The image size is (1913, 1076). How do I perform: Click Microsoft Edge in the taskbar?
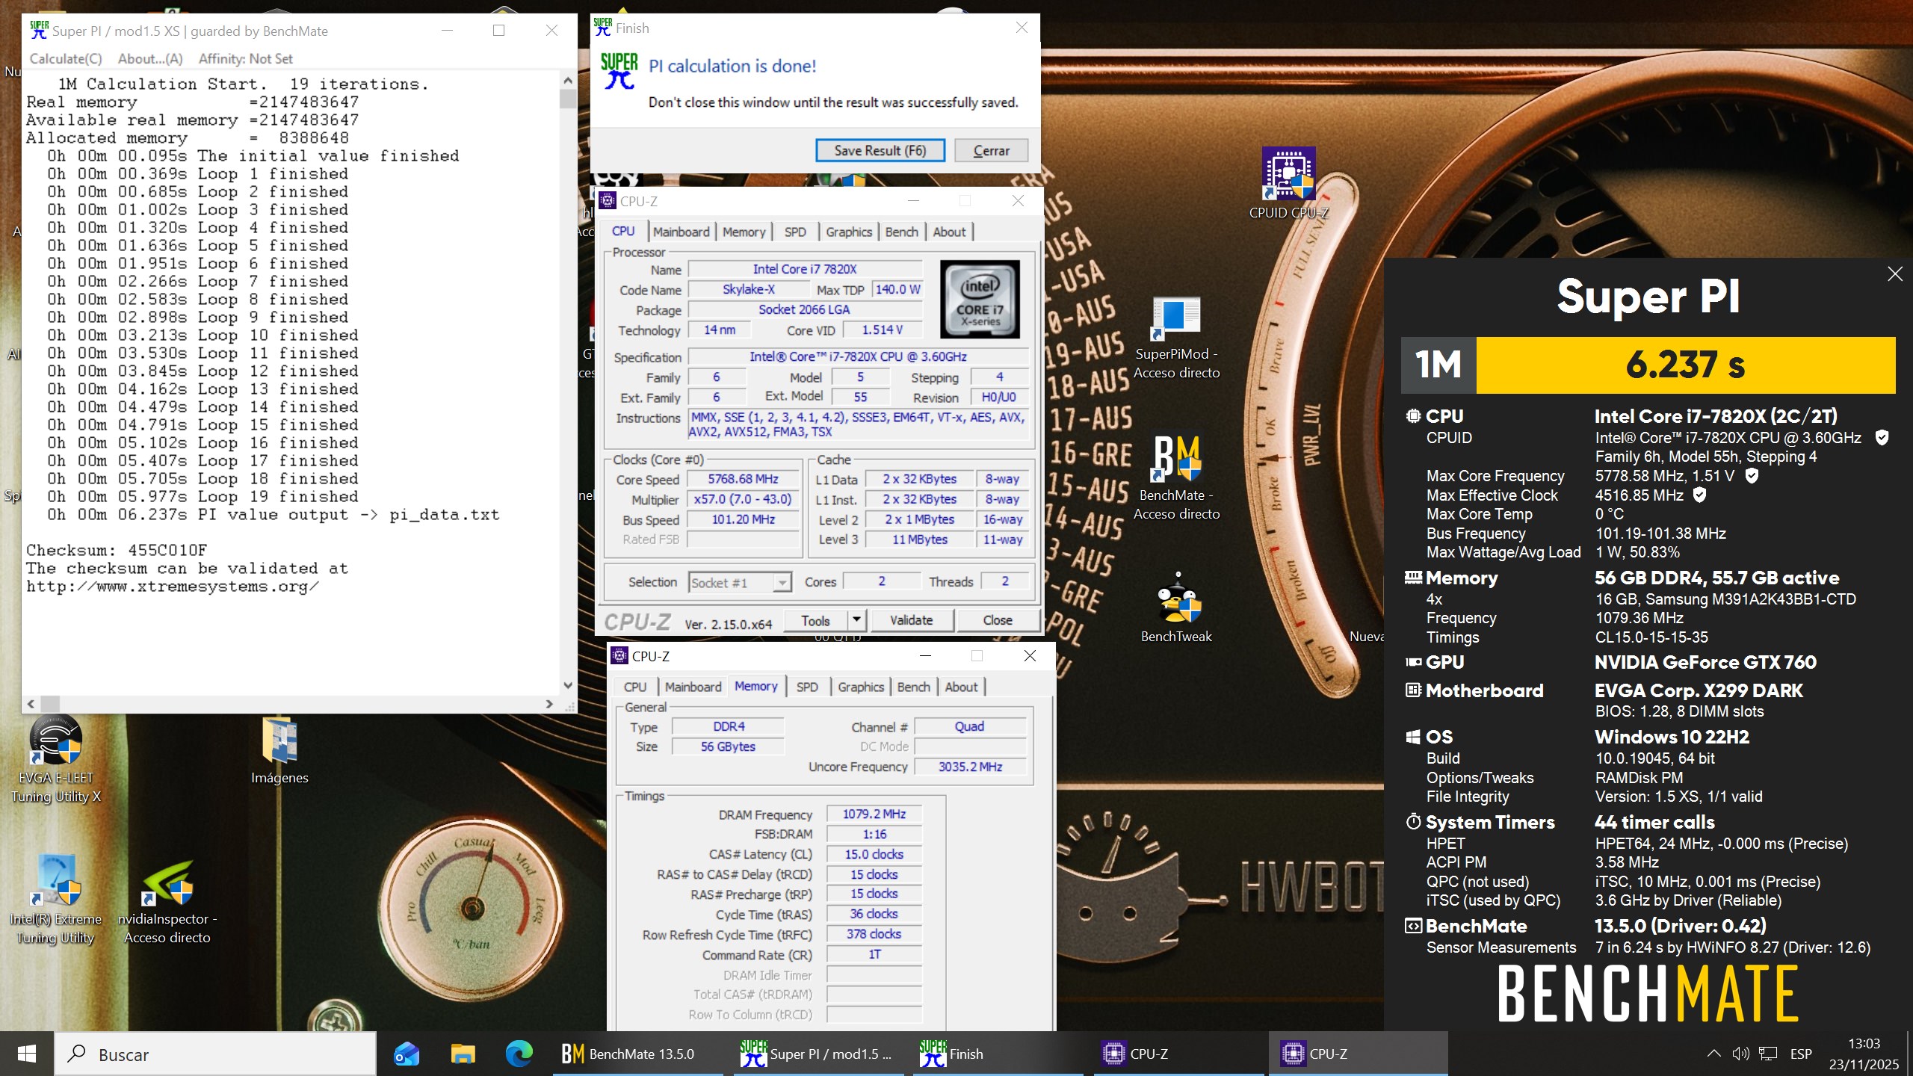pos(519,1054)
